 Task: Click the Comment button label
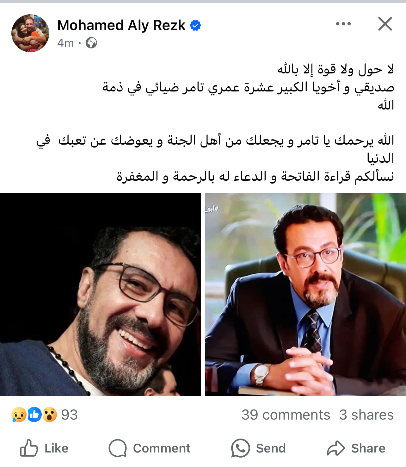[162, 448]
